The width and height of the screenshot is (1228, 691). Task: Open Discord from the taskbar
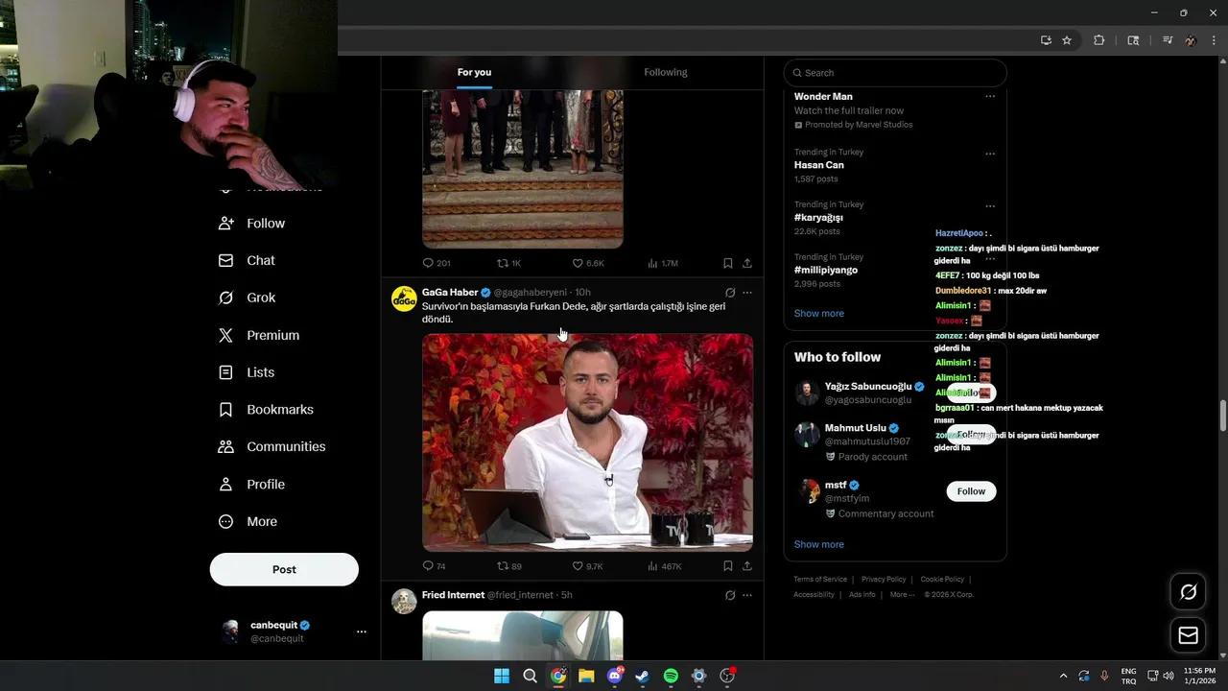tap(614, 676)
